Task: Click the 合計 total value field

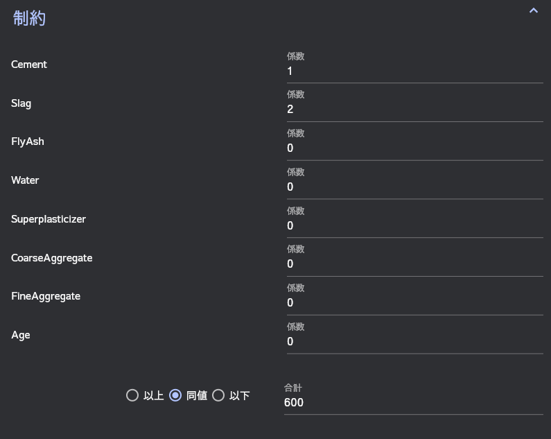Action: point(413,403)
